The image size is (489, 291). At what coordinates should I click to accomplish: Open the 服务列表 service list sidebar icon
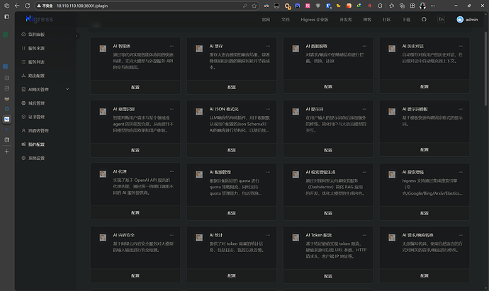pos(23,62)
